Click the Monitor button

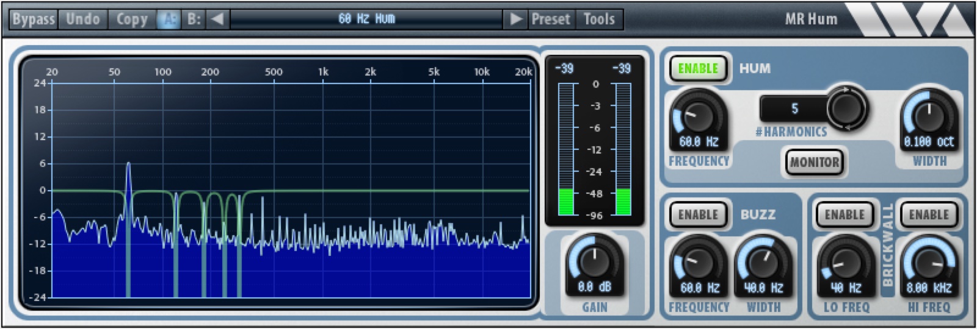[814, 162]
